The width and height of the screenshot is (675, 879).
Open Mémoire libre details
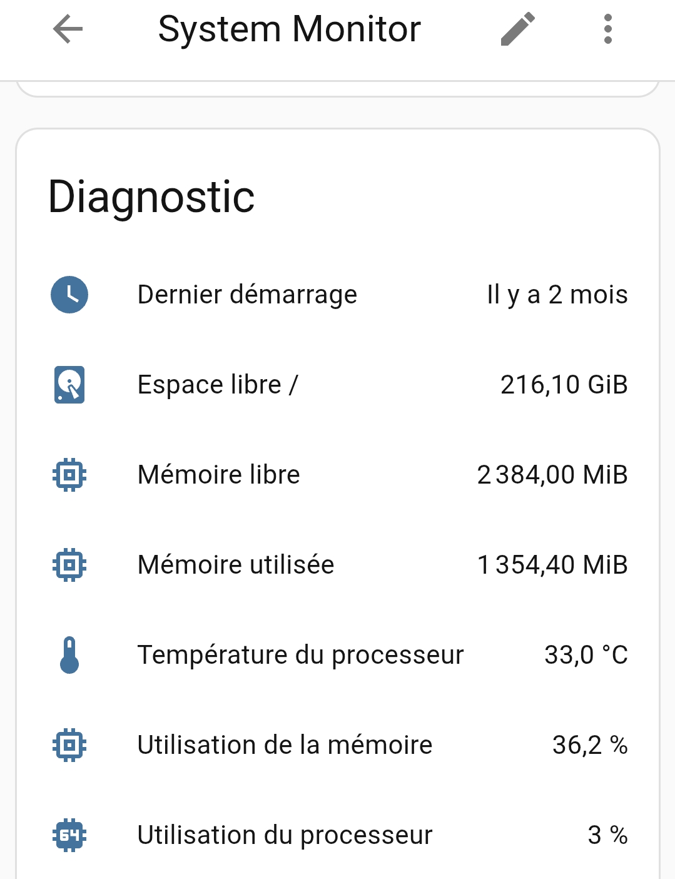tap(218, 475)
